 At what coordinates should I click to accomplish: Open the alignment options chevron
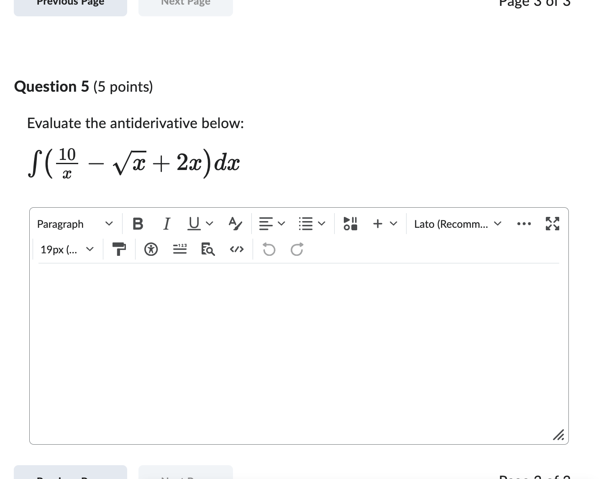[x=281, y=224]
